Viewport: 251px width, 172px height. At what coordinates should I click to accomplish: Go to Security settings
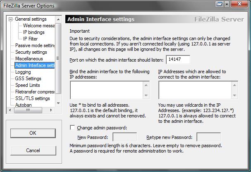[x=31, y=52]
